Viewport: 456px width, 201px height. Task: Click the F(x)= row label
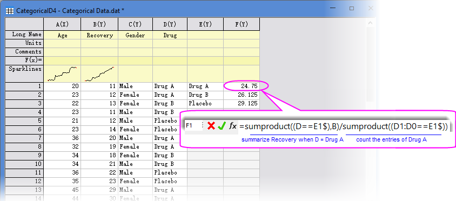tap(24, 61)
